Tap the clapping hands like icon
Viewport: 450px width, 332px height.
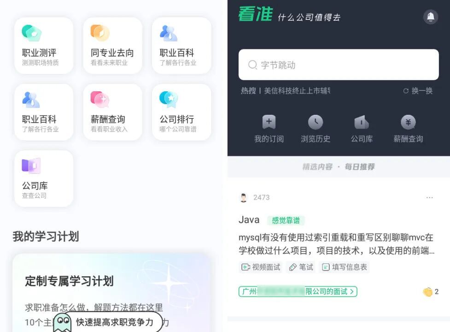tap(427, 292)
